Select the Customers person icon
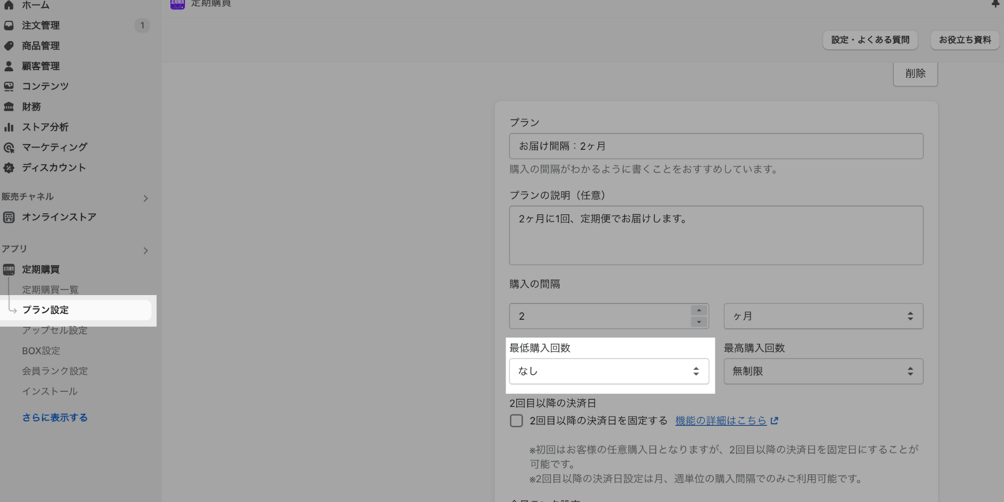 click(x=9, y=66)
